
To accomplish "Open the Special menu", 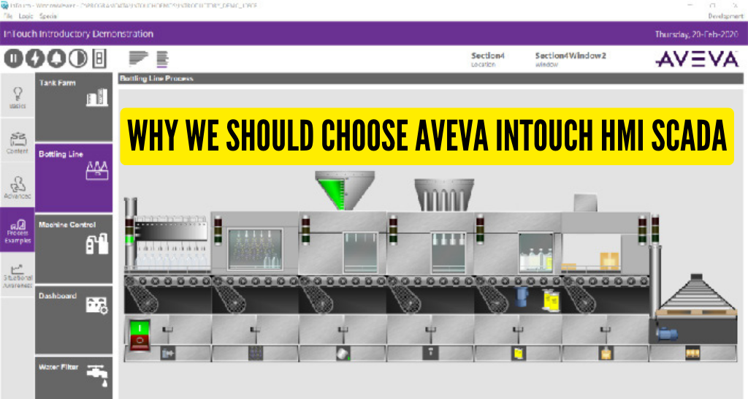I will [x=48, y=16].
